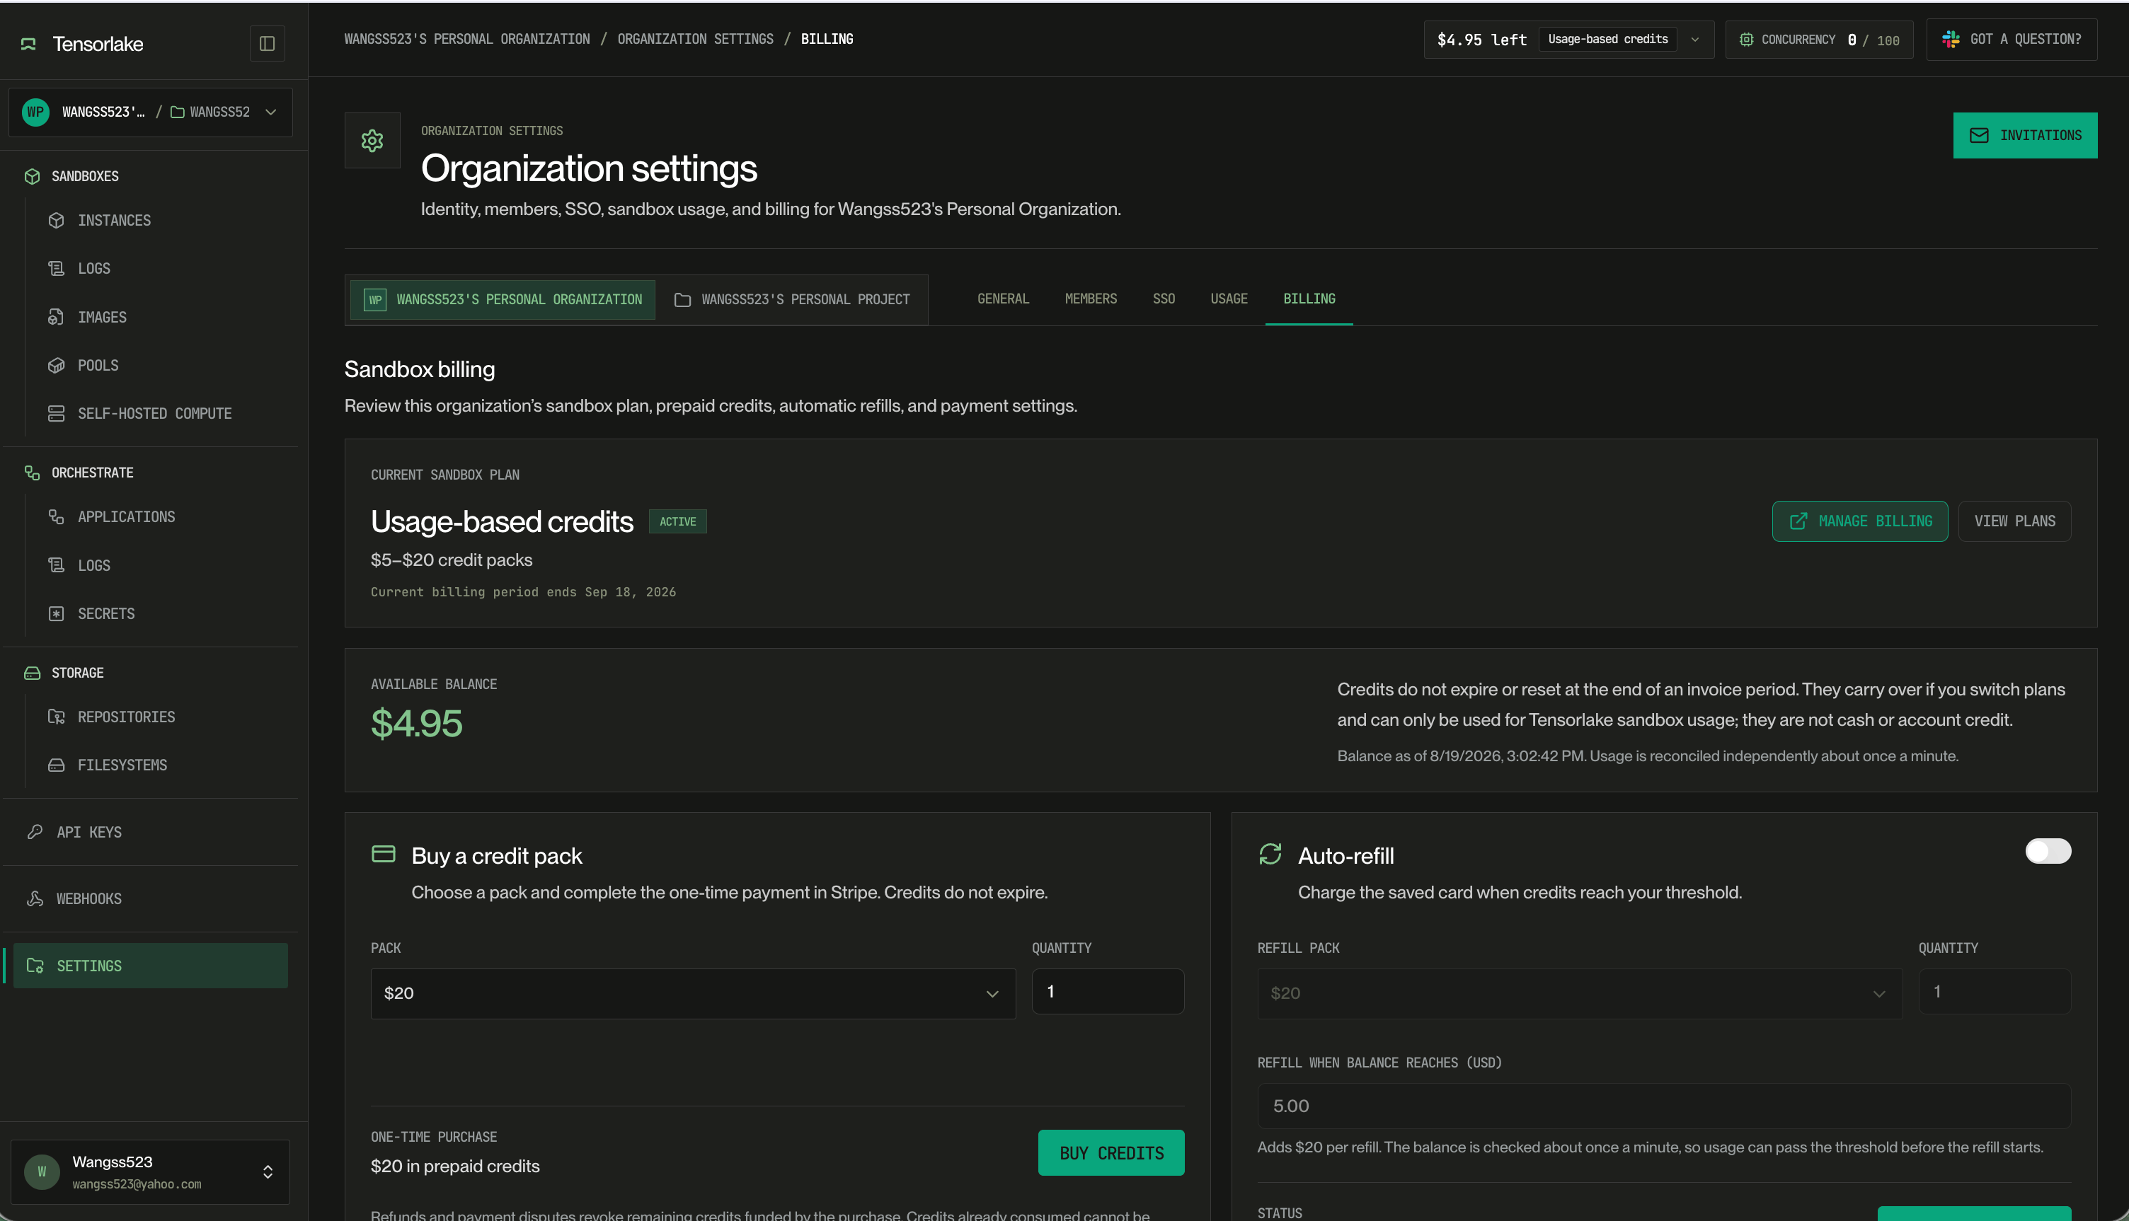Click the Auto-refill refresh icon
The height and width of the screenshot is (1221, 2129).
coord(1270,854)
